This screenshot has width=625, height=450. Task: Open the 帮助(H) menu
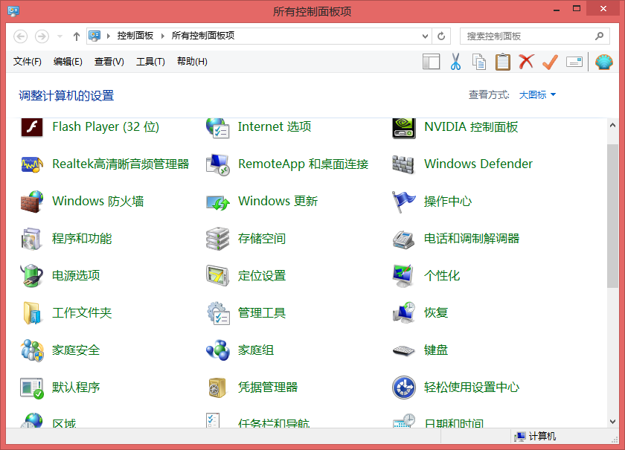pyautogui.click(x=192, y=62)
